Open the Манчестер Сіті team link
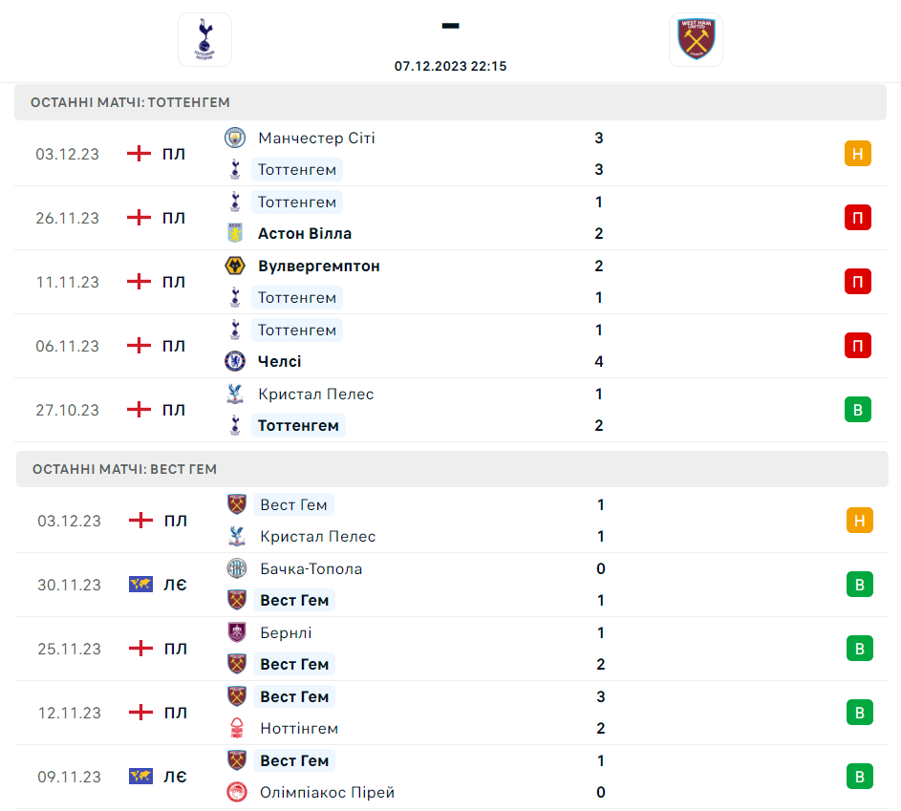Viewport: 901px width, 811px height. point(316,139)
